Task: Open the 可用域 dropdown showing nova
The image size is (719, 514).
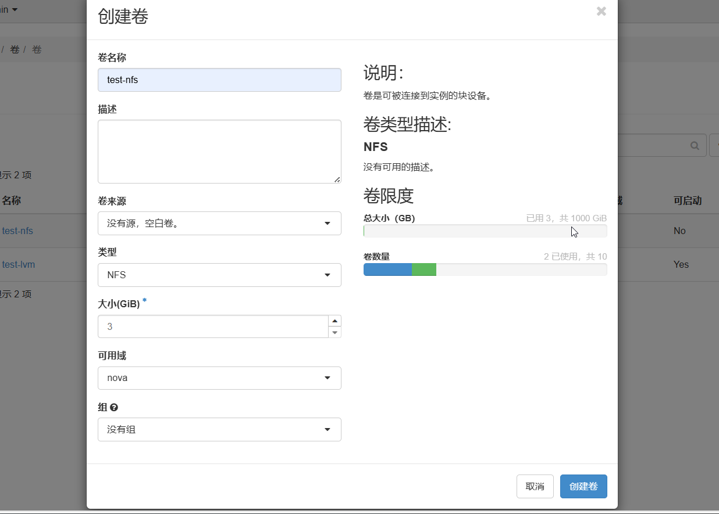Action: (219, 378)
